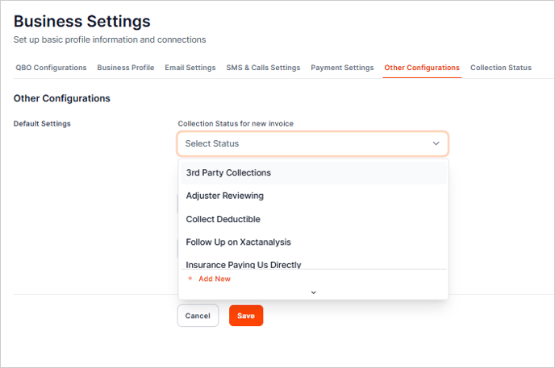Viewport: 555px width, 368px height.
Task: Switch to the Business Profile tab
Action: (126, 68)
